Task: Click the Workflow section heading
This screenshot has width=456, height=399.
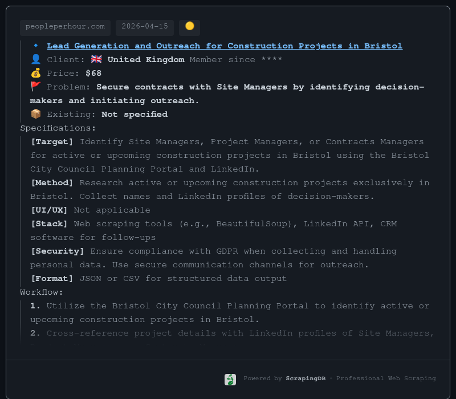Action: pos(42,292)
